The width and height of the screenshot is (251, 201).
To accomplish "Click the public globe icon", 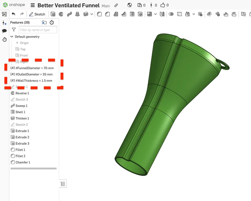I will coord(130,5).
